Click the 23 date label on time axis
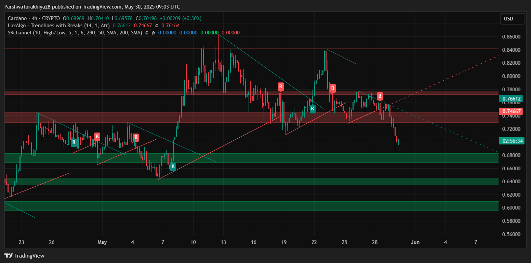This screenshot has width=531, height=263. pyautogui.click(x=22, y=242)
